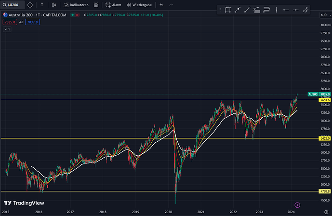Click the blue 7839.0 buy price button
332x216 pixels.
(x=32, y=22)
